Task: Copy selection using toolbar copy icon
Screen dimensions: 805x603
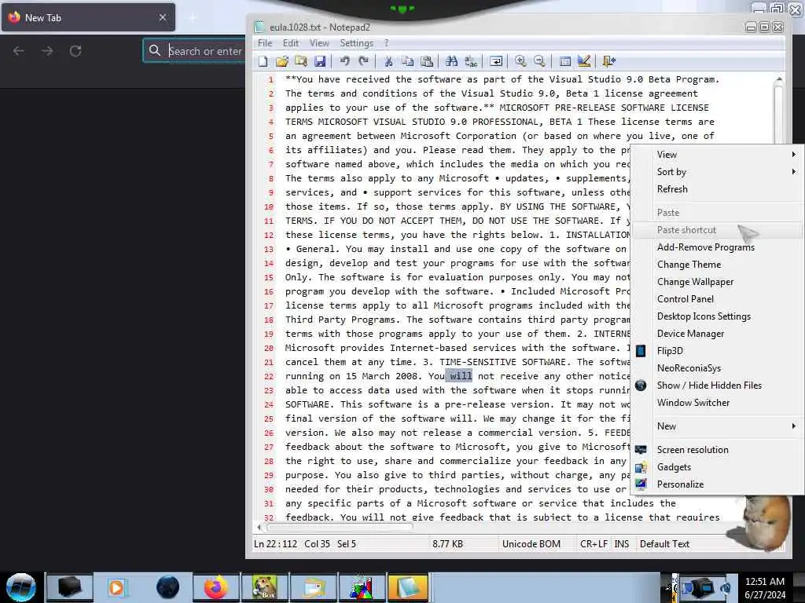Action: coord(408,61)
